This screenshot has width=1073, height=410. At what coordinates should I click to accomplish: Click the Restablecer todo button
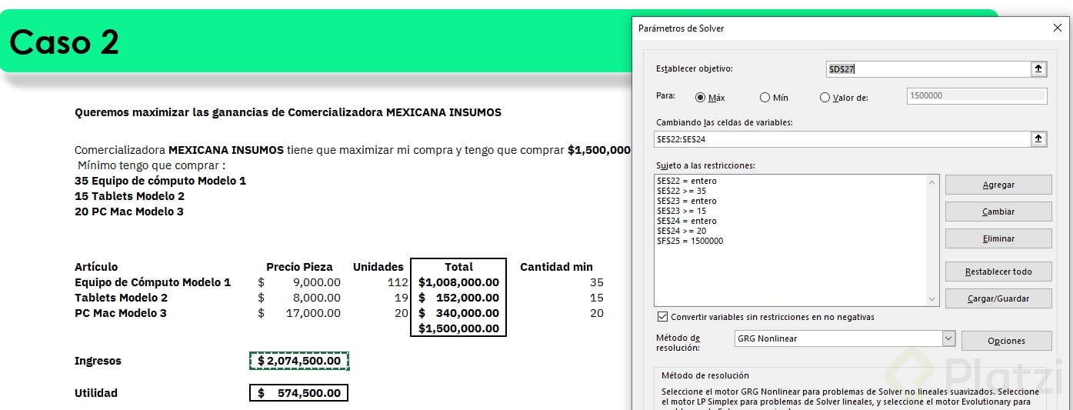click(x=998, y=272)
